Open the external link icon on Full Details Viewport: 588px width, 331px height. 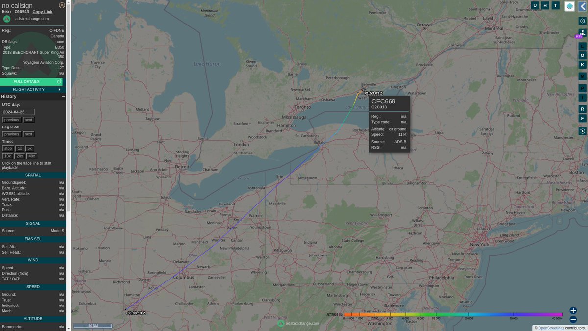59,82
